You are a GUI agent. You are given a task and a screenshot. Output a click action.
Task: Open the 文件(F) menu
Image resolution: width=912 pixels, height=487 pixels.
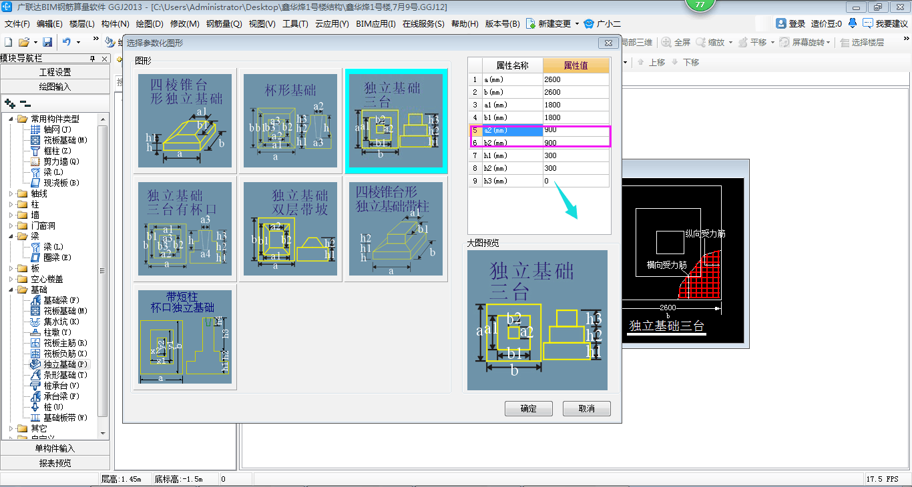click(17, 24)
